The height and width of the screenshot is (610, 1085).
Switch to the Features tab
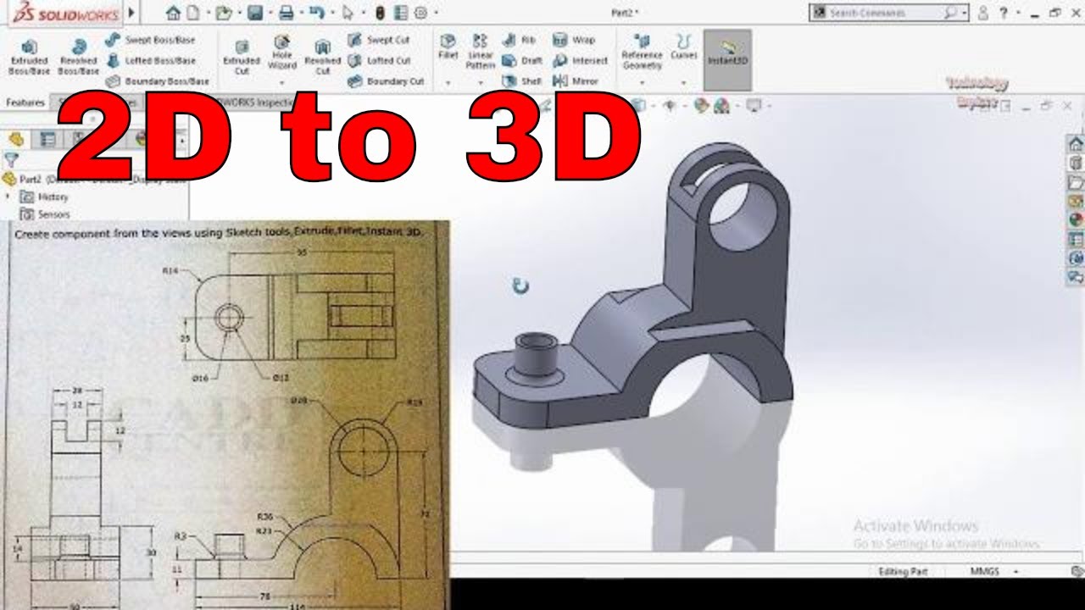(25, 103)
